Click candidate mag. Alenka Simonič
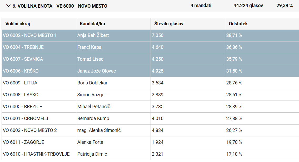 pos(99,130)
